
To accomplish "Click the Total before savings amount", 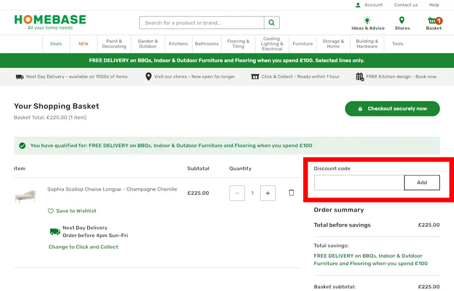I will click(429, 225).
